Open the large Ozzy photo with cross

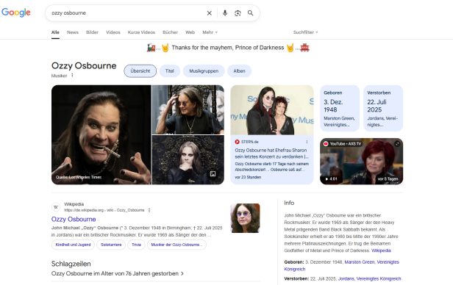(101, 134)
